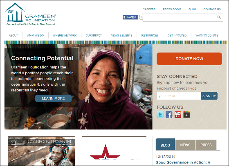Click the Learn More button
This screenshot has width=229, height=166.
click(x=53, y=98)
